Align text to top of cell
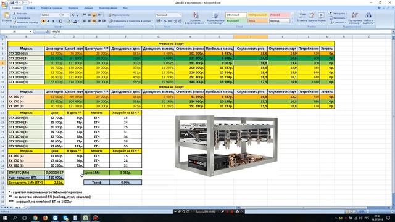The image size is (395, 222). coord(85,15)
